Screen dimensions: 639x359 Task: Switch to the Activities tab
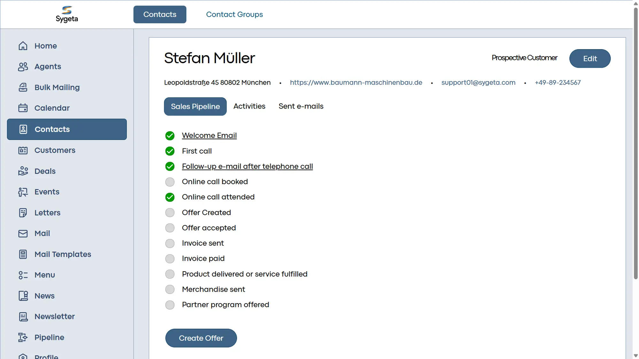point(249,106)
